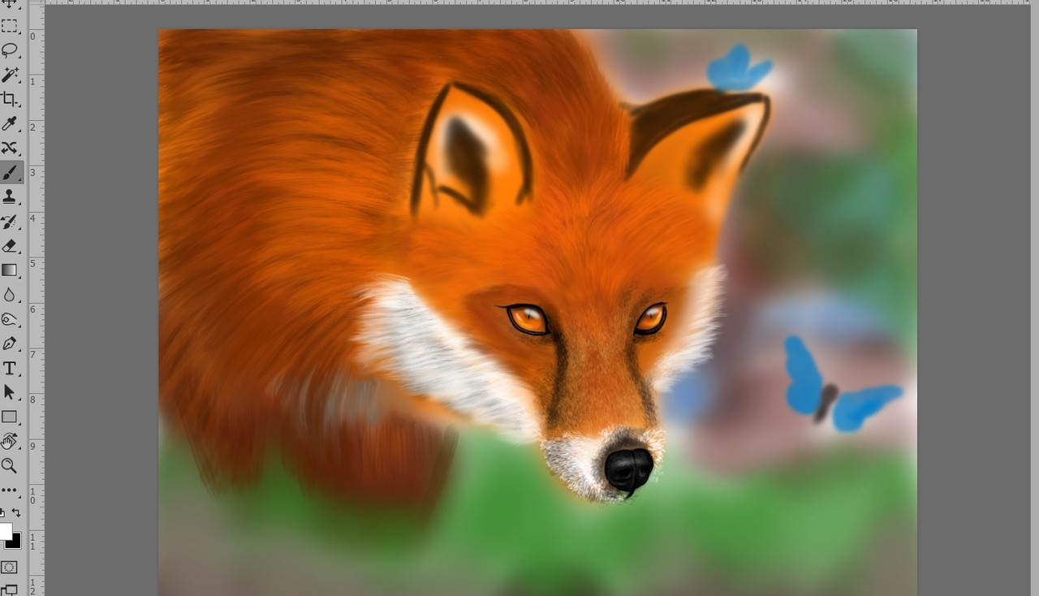
Task: Choose the Clone Stamp tool
Action: (9, 197)
